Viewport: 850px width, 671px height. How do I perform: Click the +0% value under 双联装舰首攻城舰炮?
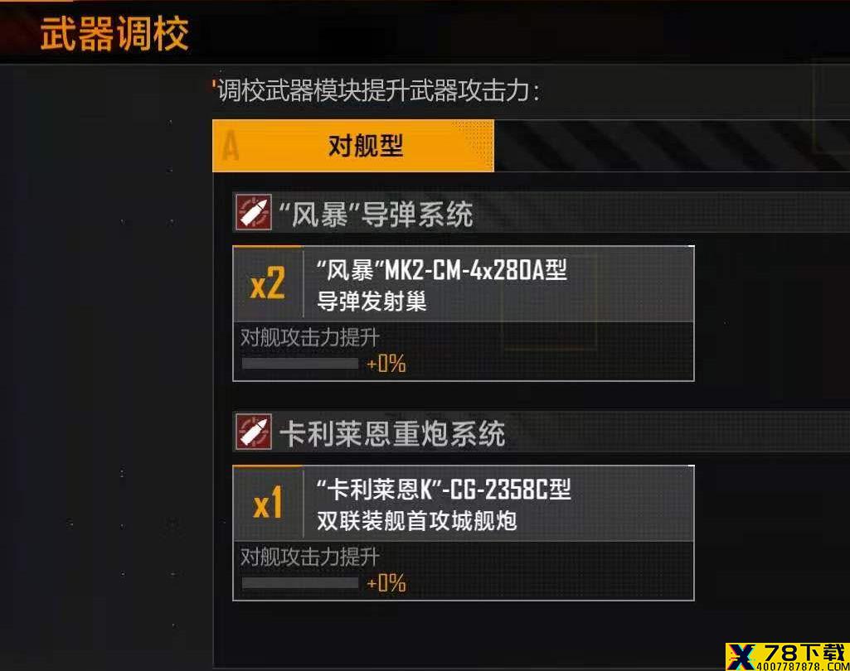tap(386, 583)
